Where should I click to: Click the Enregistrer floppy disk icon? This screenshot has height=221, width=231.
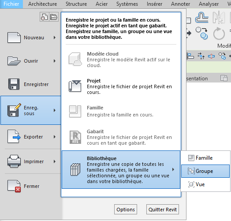coord(14,84)
